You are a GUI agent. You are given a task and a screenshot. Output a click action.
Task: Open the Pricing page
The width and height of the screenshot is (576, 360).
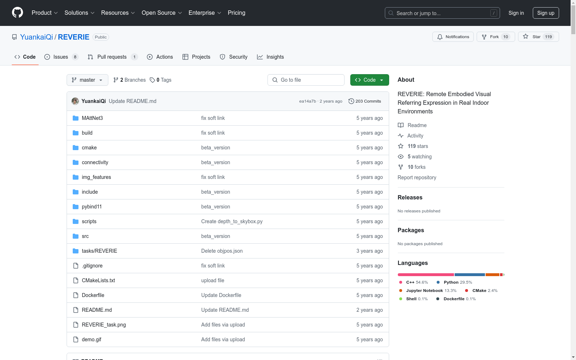coord(237,13)
